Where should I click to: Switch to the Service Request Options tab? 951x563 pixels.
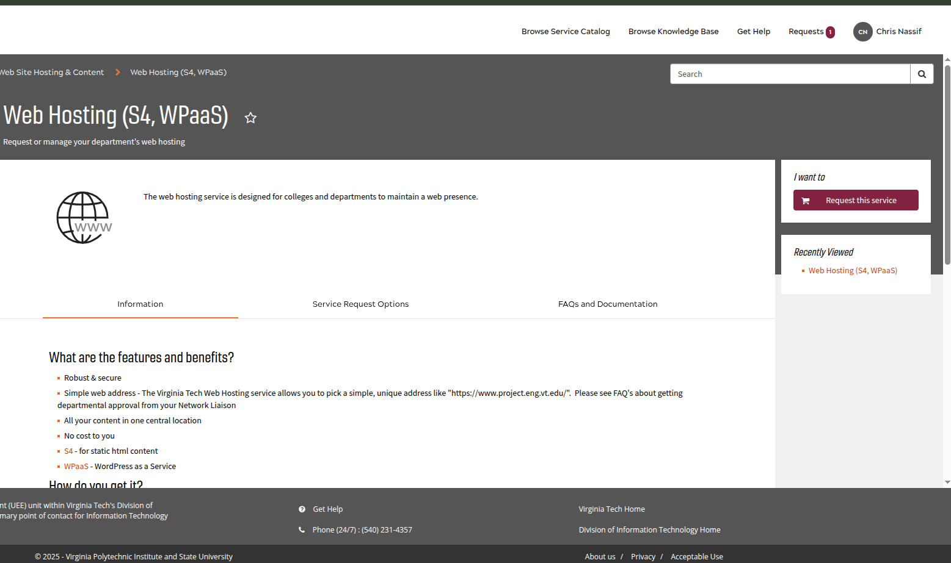360,304
